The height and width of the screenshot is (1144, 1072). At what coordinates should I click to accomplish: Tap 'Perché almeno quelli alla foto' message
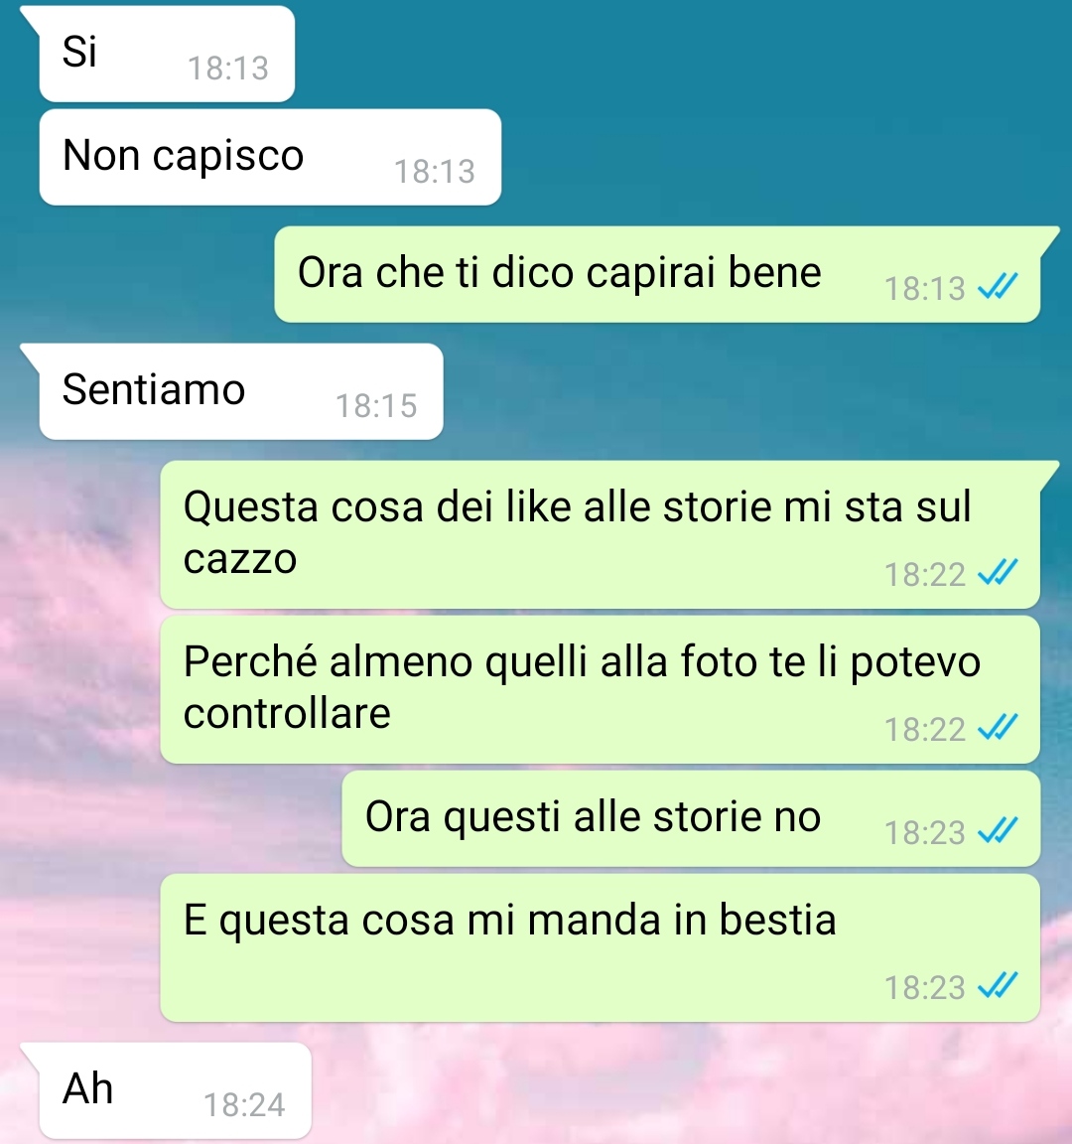pos(600,689)
